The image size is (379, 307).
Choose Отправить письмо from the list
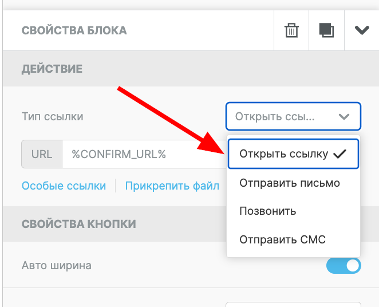coord(290,183)
